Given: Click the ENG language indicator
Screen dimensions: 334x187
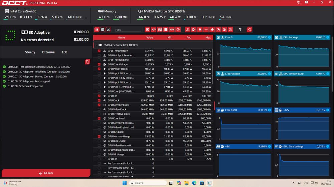Looking at the screenshot, I should pyautogui.click(x=306, y=183).
